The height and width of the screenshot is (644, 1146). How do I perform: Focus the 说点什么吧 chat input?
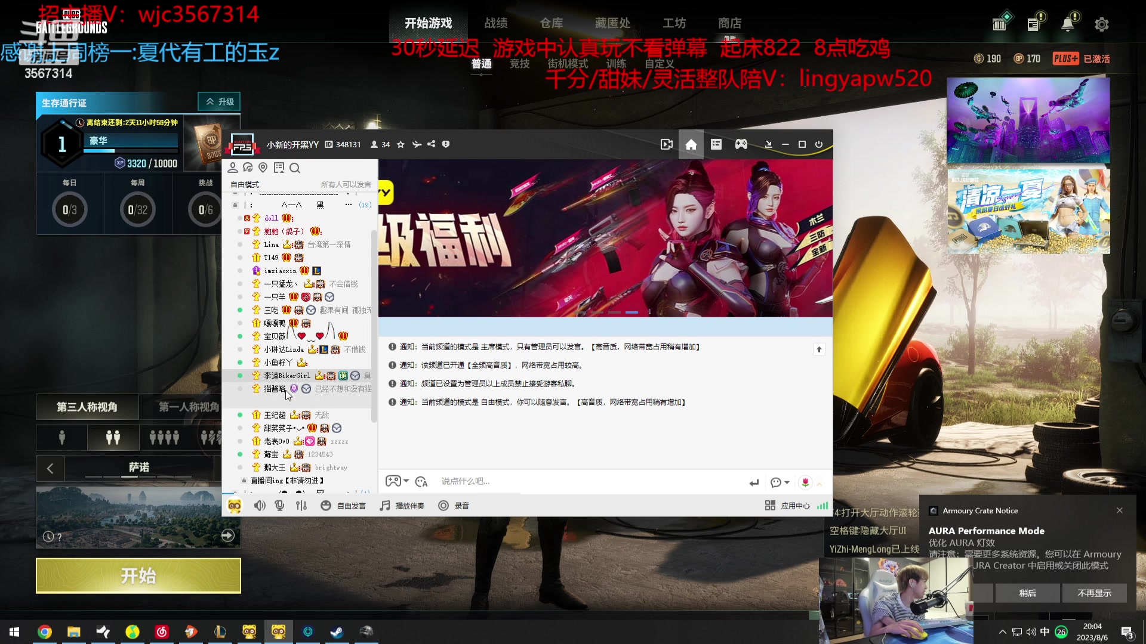coord(591,481)
